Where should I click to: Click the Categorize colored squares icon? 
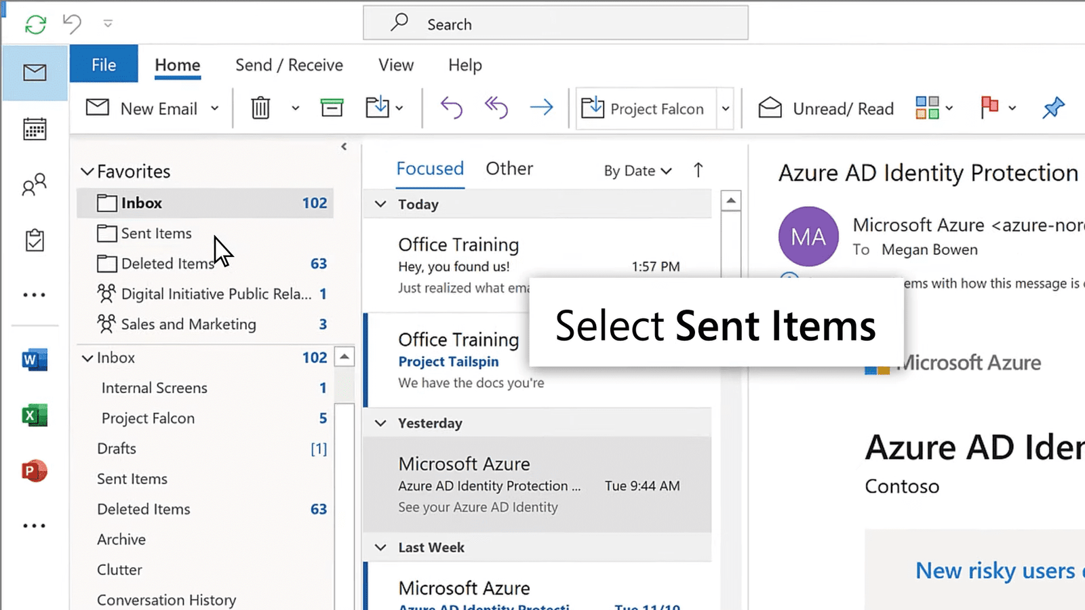click(x=927, y=107)
